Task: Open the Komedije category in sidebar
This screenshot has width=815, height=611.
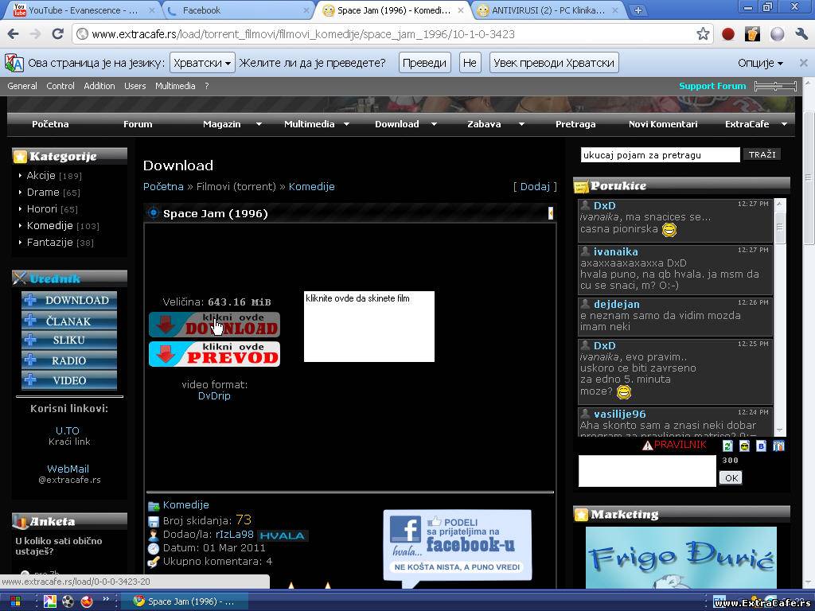Action: point(49,225)
